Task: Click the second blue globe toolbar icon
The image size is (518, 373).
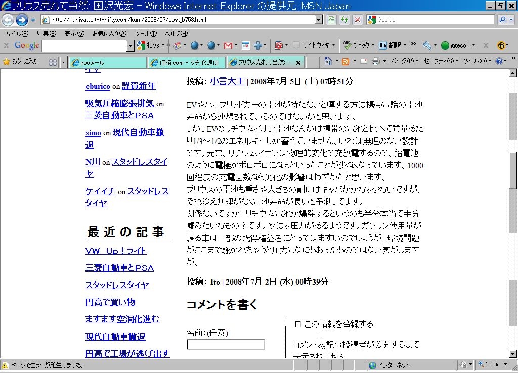Action: [x=211, y=45]
